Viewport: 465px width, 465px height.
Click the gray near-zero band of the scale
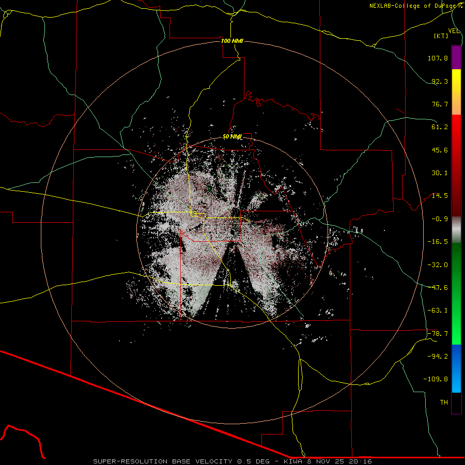[456, 229]
